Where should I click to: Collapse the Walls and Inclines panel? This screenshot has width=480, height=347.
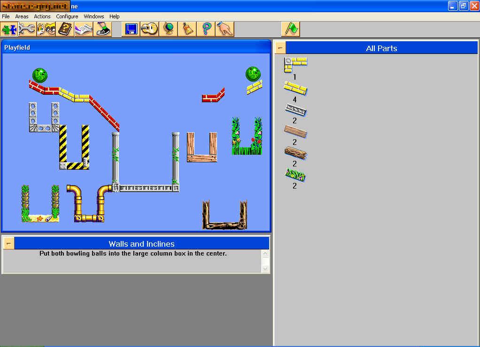8,244
